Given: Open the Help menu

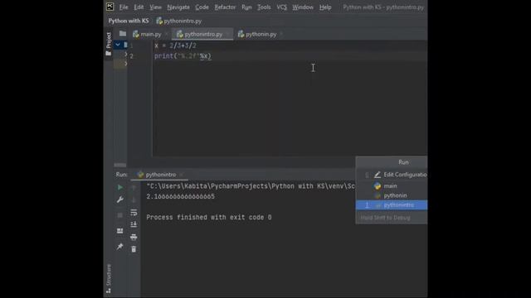Looking at the screenshot, I should tap(325, 7).
